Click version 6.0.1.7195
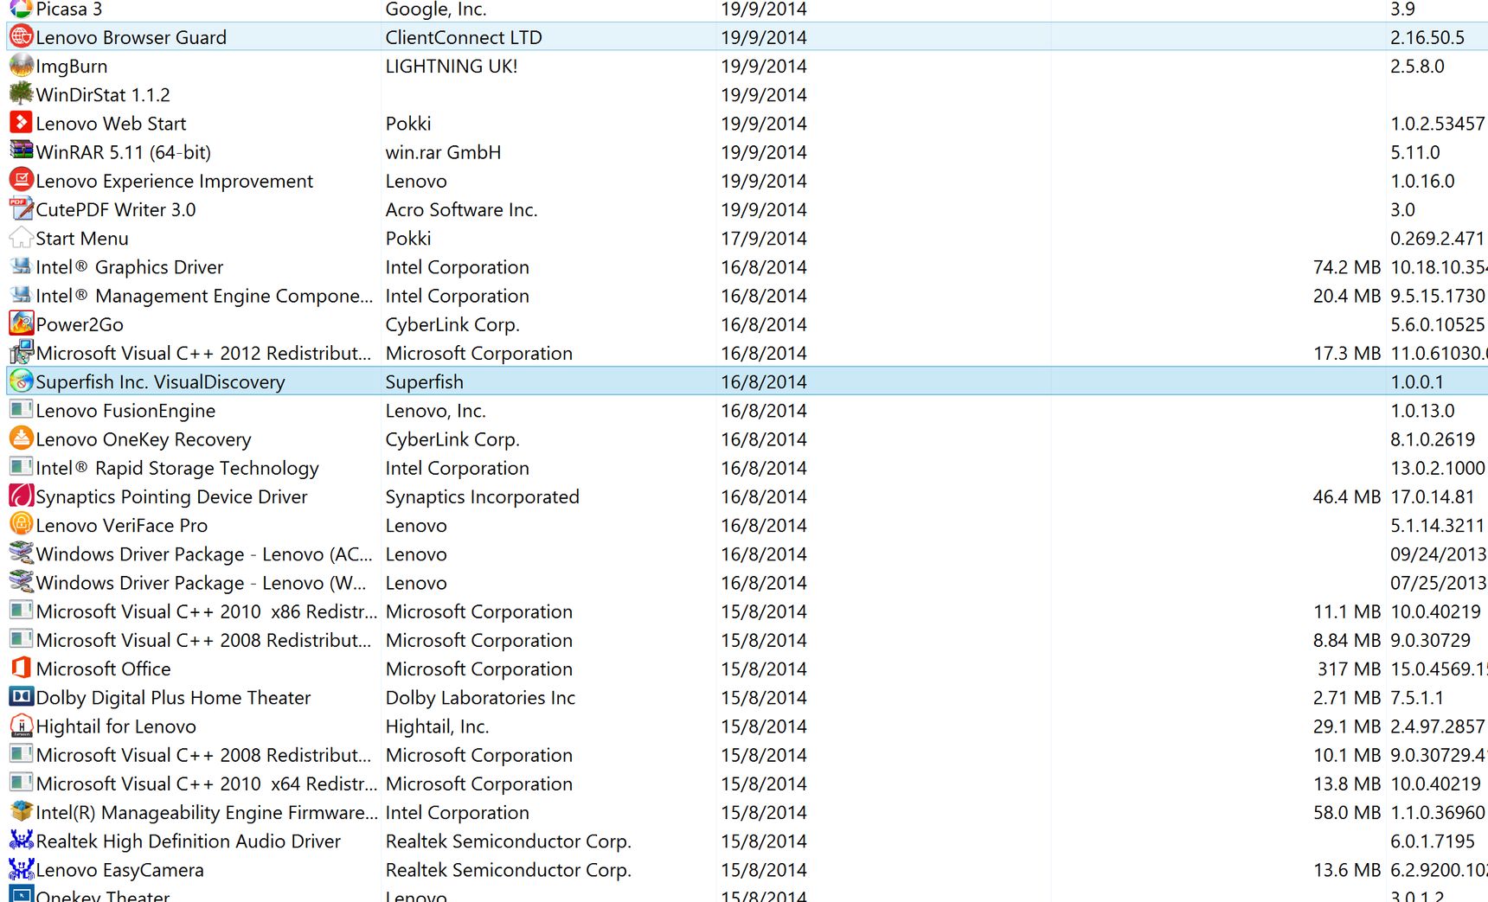Screen dimensions: 1488x902 (x=1433, y=841)
